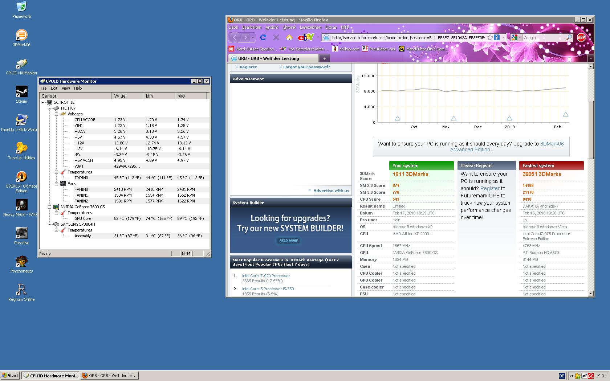Open the Windows Start menu
Image resolution: width=610 pixels, height=381 pixels.
pyautogui.click(x=10, y=376)
